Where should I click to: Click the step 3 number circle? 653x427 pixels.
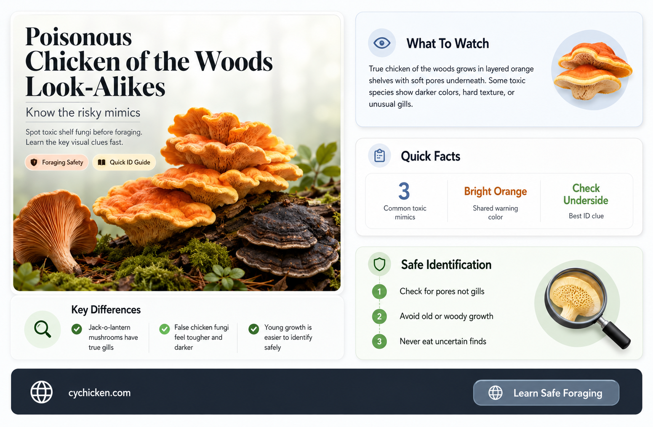click(379, 341)
